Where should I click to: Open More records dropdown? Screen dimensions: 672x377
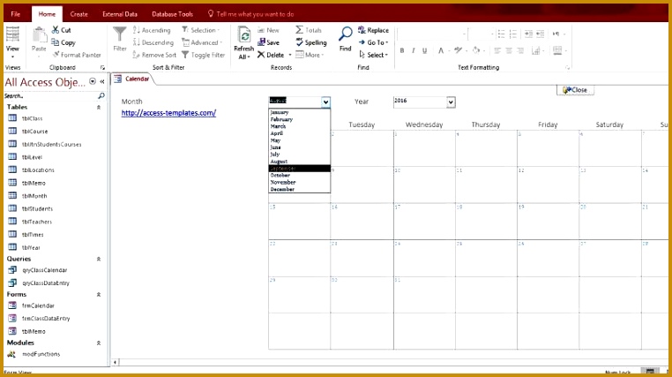310,55
